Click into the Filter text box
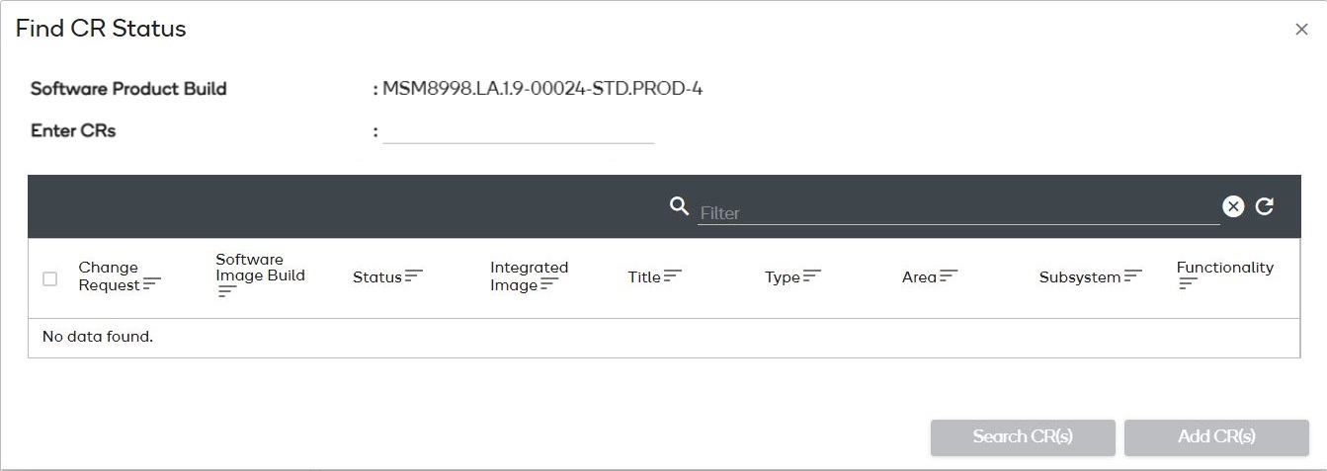 [956, 212]
